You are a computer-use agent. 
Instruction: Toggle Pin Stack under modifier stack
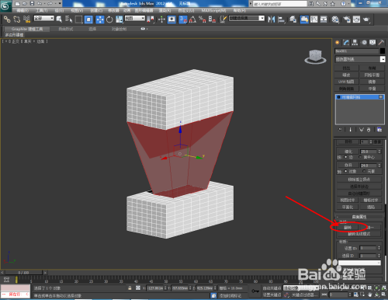click(341, 130)
